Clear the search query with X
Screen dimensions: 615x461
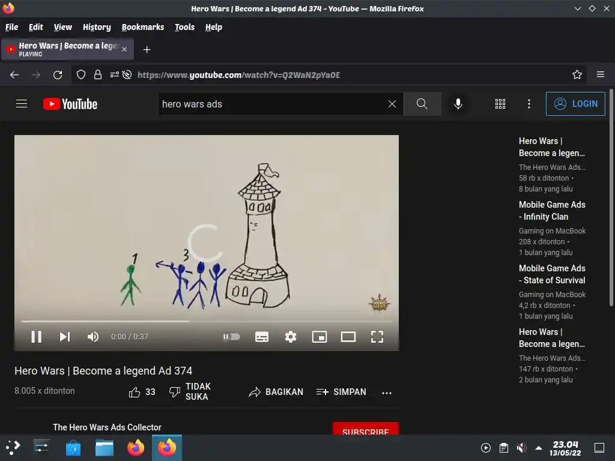coord(392,104)
